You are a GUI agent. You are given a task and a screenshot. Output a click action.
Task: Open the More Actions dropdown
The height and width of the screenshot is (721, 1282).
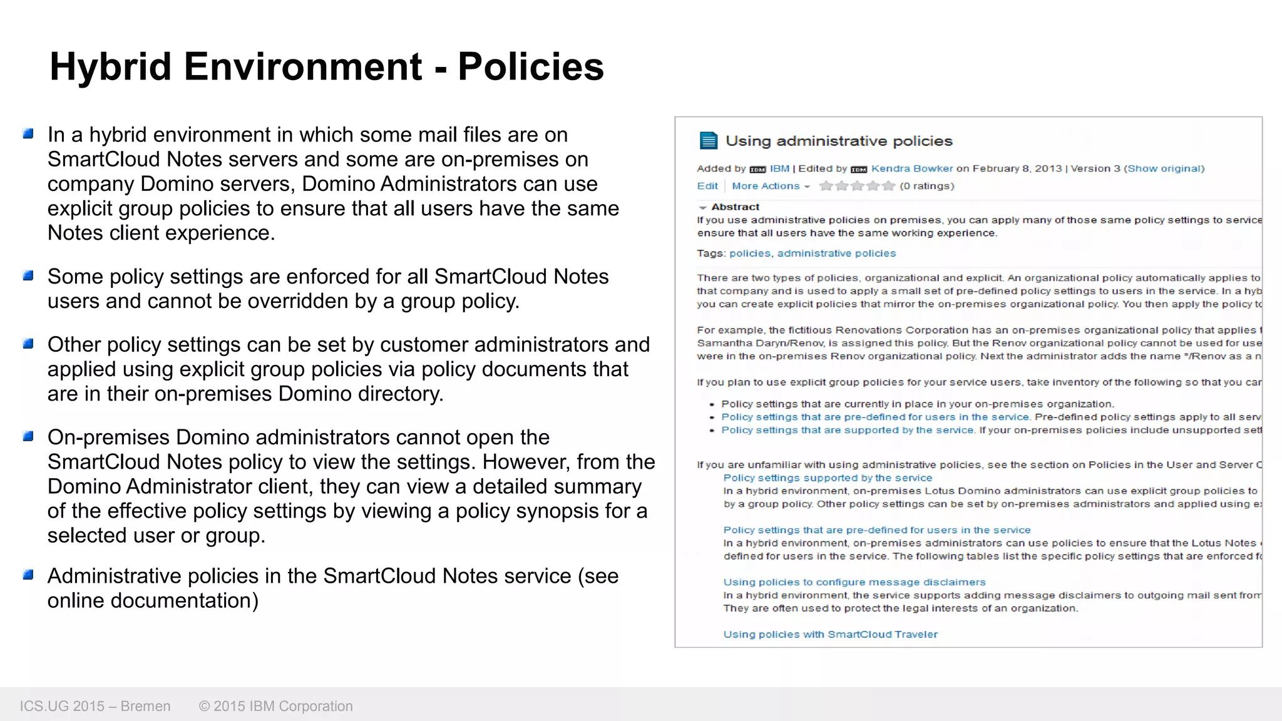771,186
